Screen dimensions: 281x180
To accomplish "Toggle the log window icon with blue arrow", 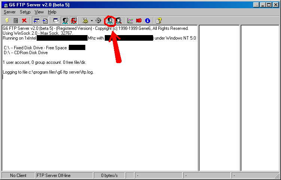I will pyautogui.click(x=37, y=21).
